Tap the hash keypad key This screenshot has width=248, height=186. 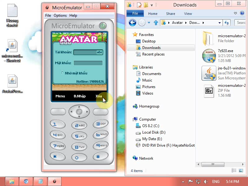[x=100, y=156]
